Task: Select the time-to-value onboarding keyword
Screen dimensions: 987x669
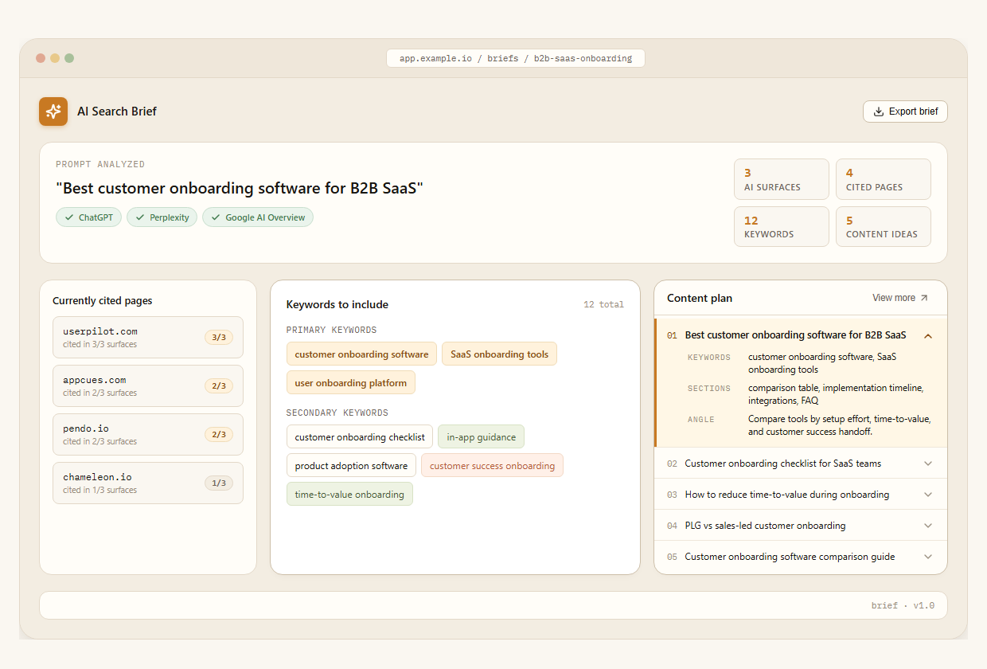Action: click(x=349, y=495)
